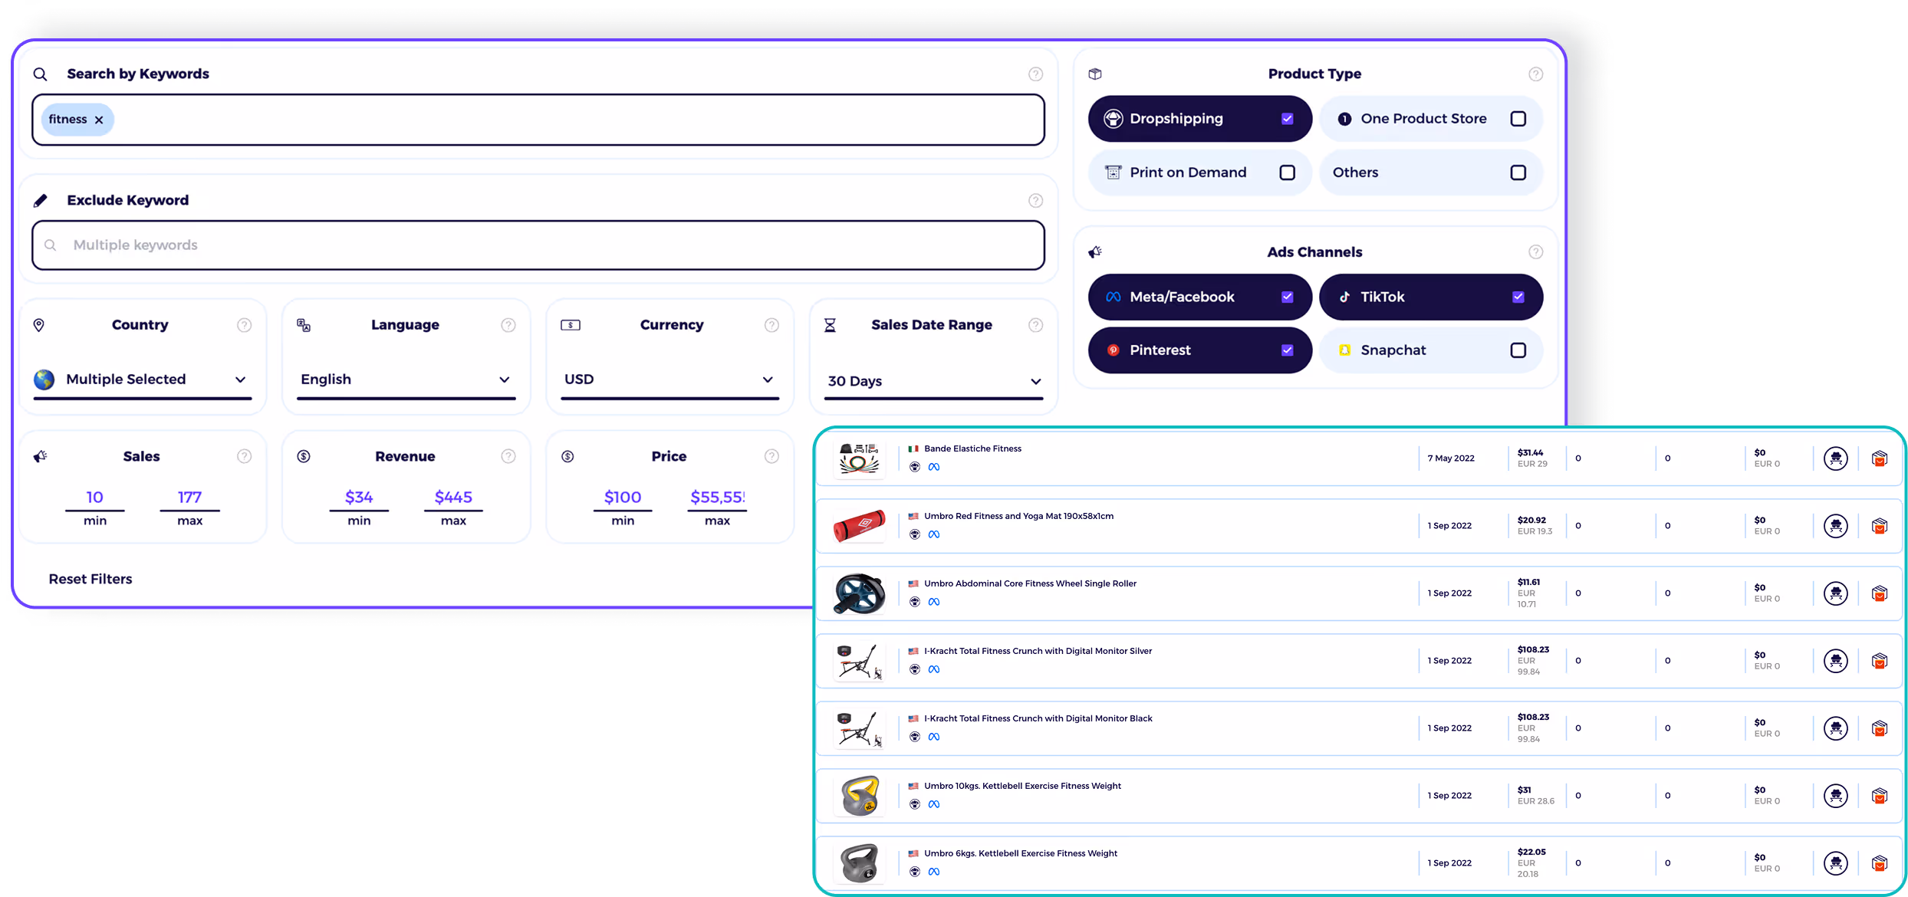Remove the fitness keyword tag
The height and width of the screenshot is (897, 1908).
coord(99,120)
